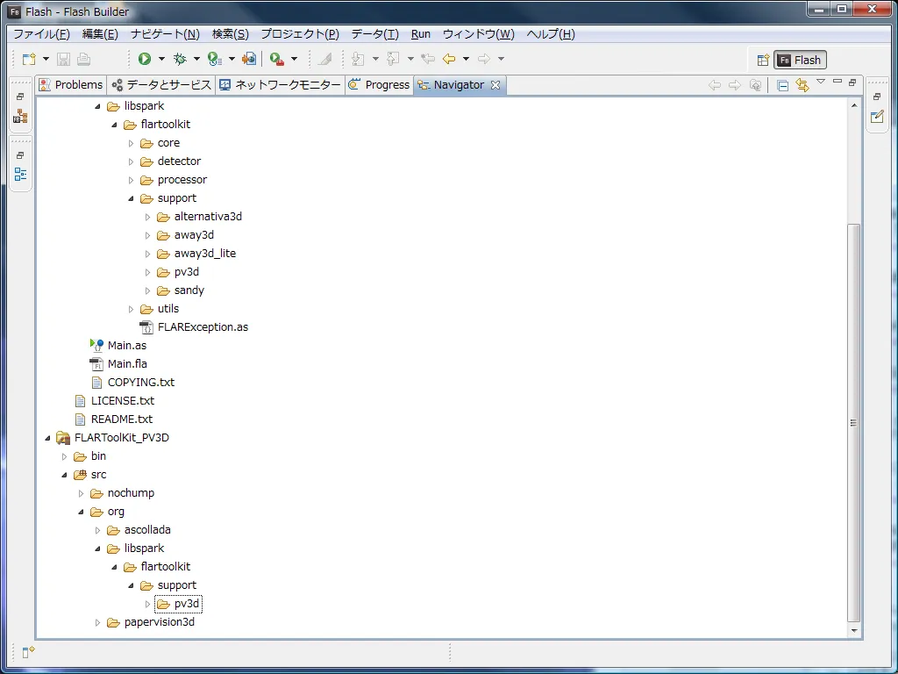Click the Next Annotation toolbar icon

pos(358,59)
